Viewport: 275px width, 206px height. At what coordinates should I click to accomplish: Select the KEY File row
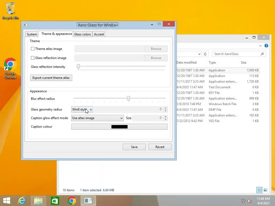click(218, 93)
